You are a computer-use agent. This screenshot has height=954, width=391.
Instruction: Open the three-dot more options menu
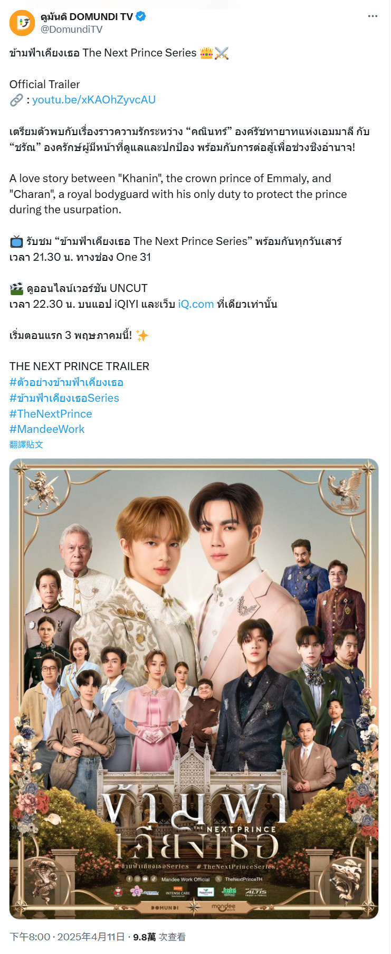tap(373, 16)
